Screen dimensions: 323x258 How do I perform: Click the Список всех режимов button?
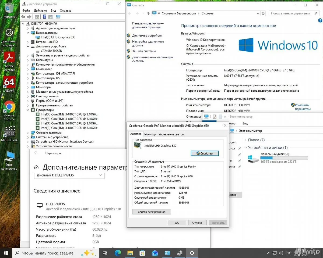coord(152,212)
